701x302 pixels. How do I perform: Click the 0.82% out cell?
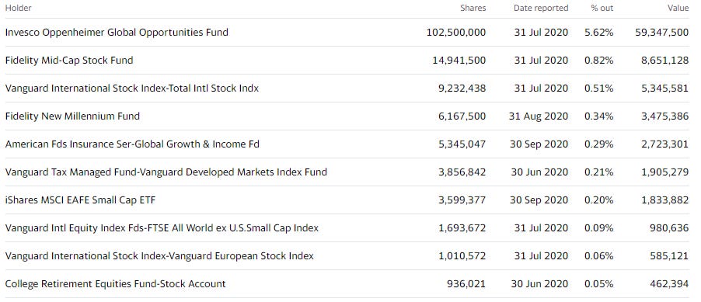[x=598, y=61]
